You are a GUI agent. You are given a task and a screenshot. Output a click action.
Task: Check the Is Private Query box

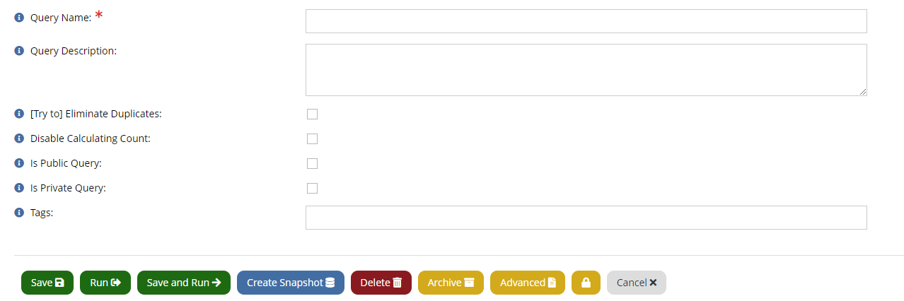point(312,188)
